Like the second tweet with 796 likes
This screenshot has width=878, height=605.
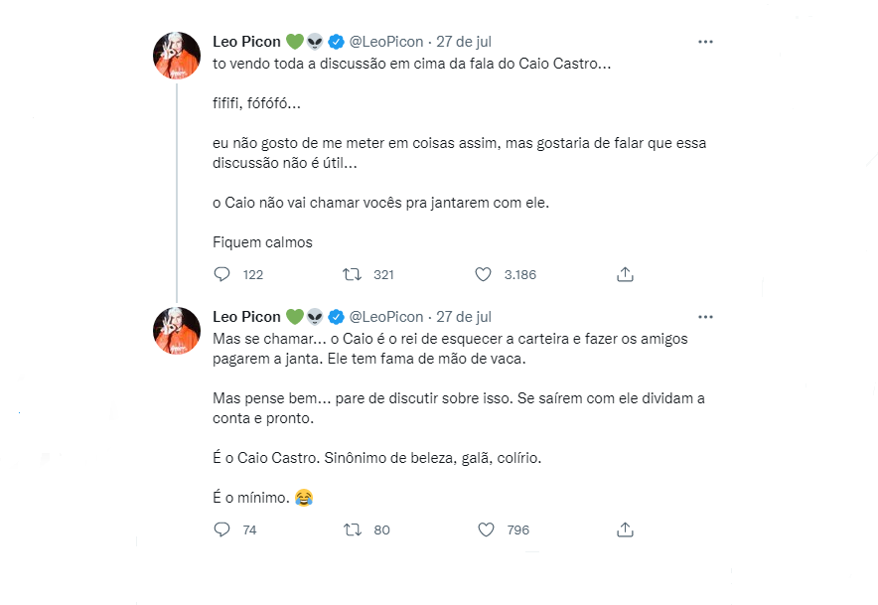486,529
